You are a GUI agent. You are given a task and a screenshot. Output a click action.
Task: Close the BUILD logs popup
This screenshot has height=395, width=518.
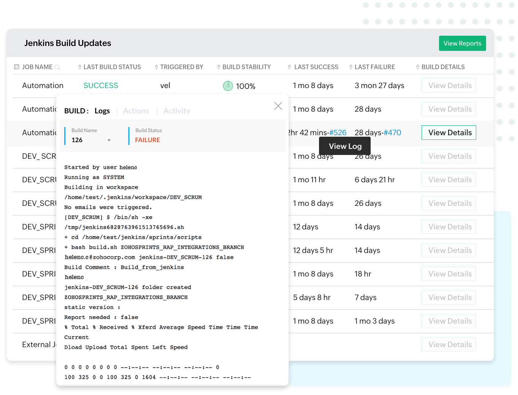pyautogui.click(x=278, y=106)
